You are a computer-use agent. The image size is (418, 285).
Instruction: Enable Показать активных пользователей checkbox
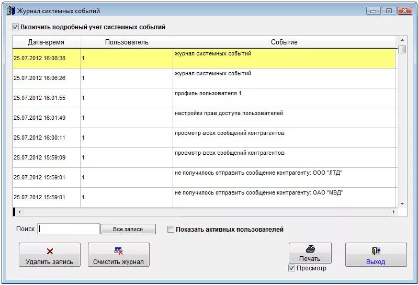coord(171,230)
